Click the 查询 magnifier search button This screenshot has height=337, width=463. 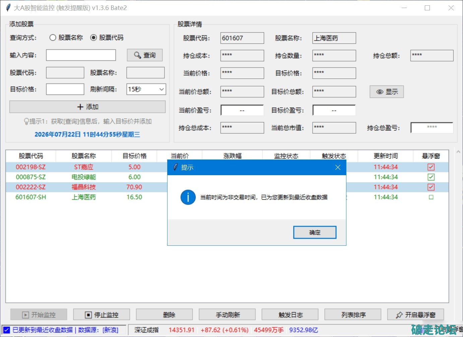tap(145, 55)
